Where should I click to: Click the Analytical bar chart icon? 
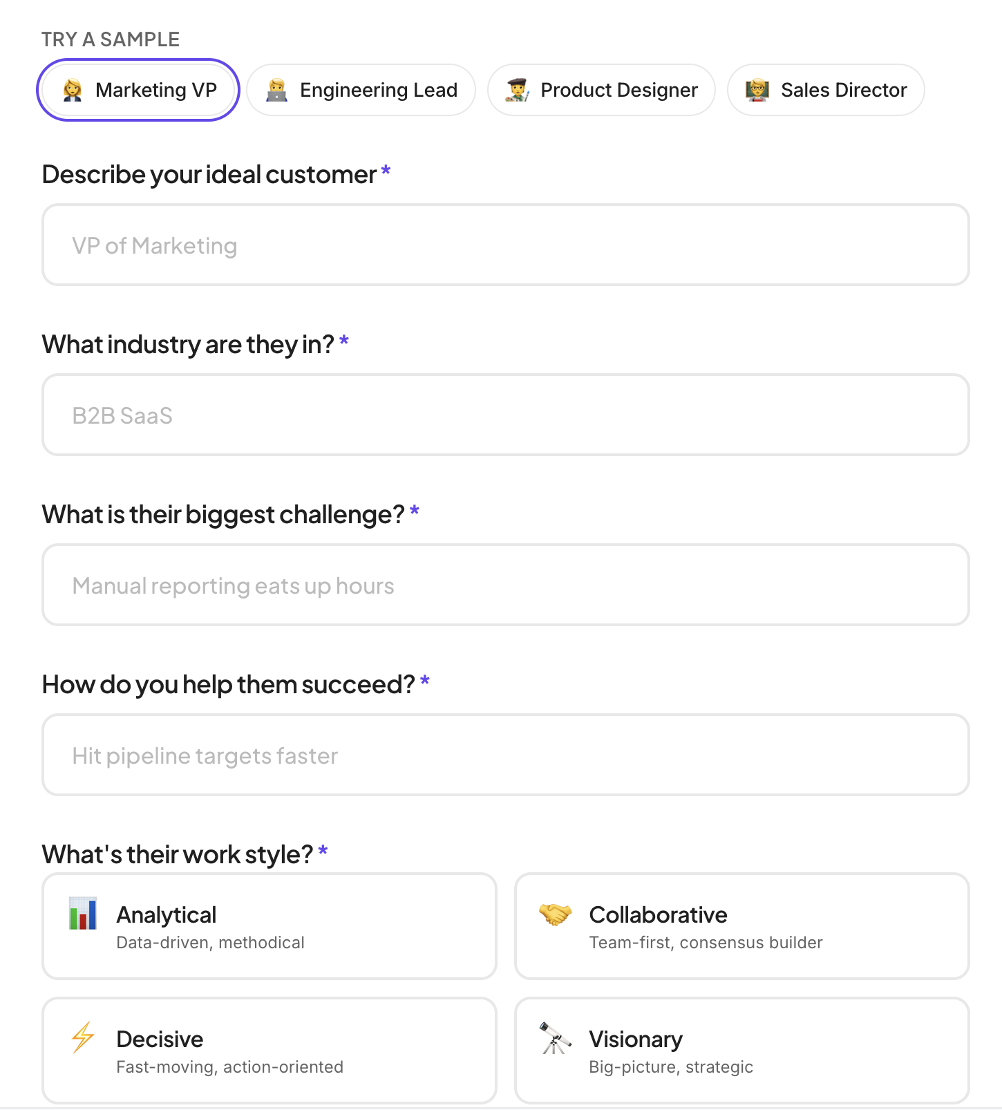click(83, 913)
